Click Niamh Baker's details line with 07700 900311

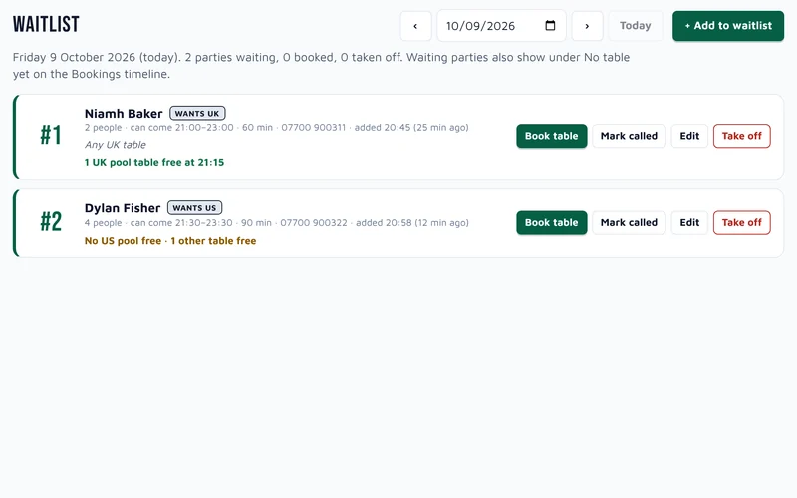tap(277, 128)
